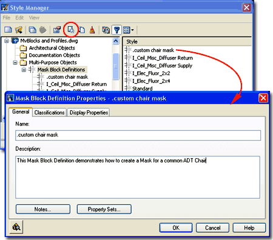Click the Edit Style toolbar icon

57,30
